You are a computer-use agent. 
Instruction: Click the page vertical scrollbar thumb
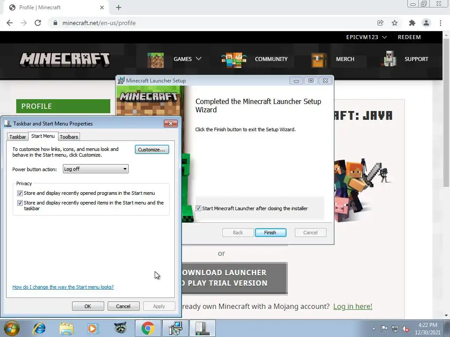[x=446, y=113]
